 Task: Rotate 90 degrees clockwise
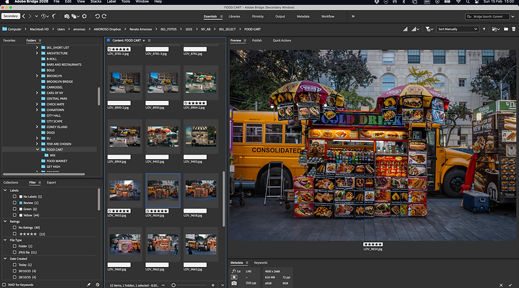pyautogui.click(x=104, y=16)
